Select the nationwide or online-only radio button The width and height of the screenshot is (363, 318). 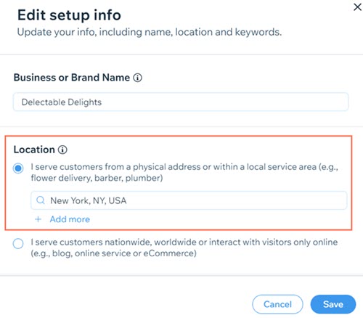[x=18, y=243]
